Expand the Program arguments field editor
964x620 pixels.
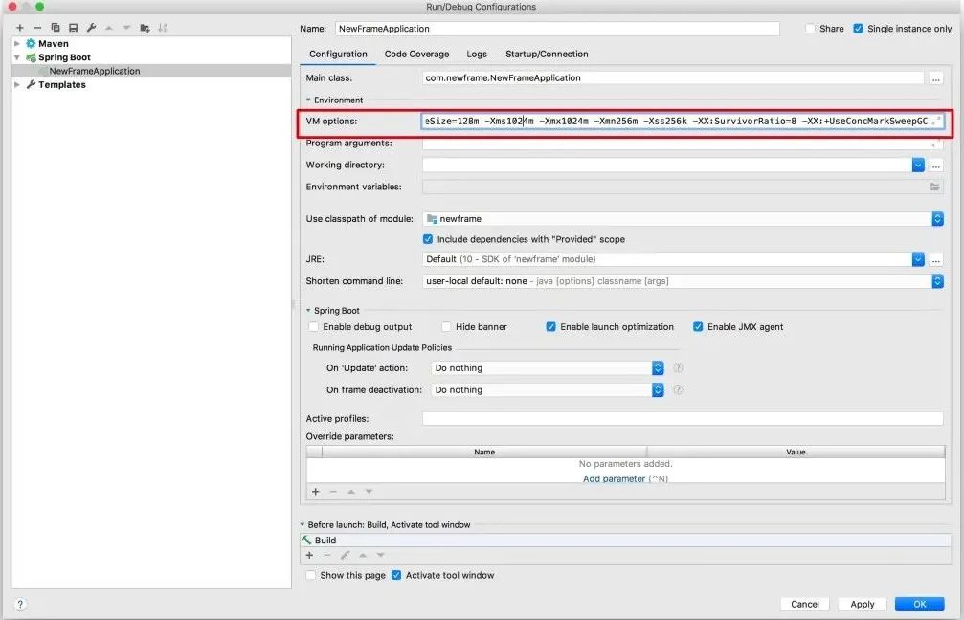935,144
